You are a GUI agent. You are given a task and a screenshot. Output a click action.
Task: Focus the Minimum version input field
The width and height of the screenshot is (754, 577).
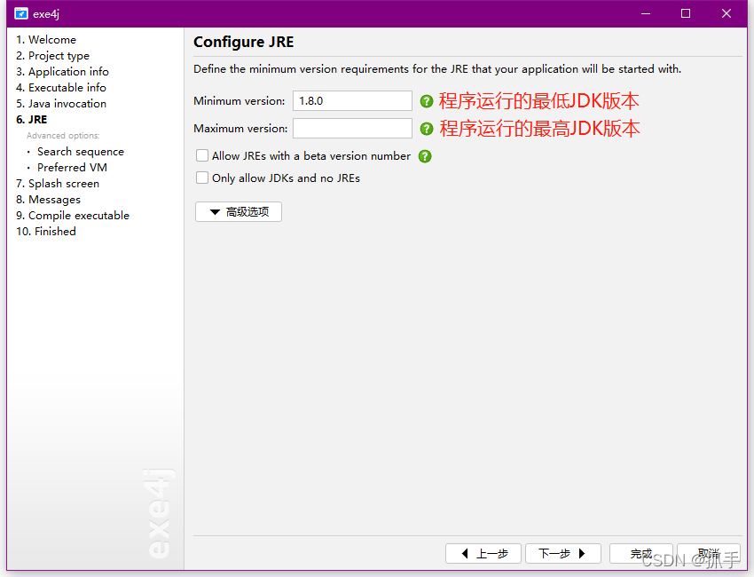(x=352, y=101)
